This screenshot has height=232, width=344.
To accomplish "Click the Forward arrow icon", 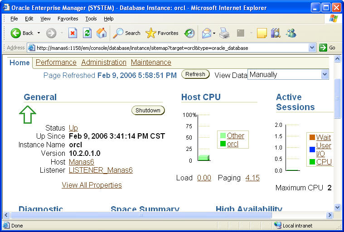I will pos(51,34).
